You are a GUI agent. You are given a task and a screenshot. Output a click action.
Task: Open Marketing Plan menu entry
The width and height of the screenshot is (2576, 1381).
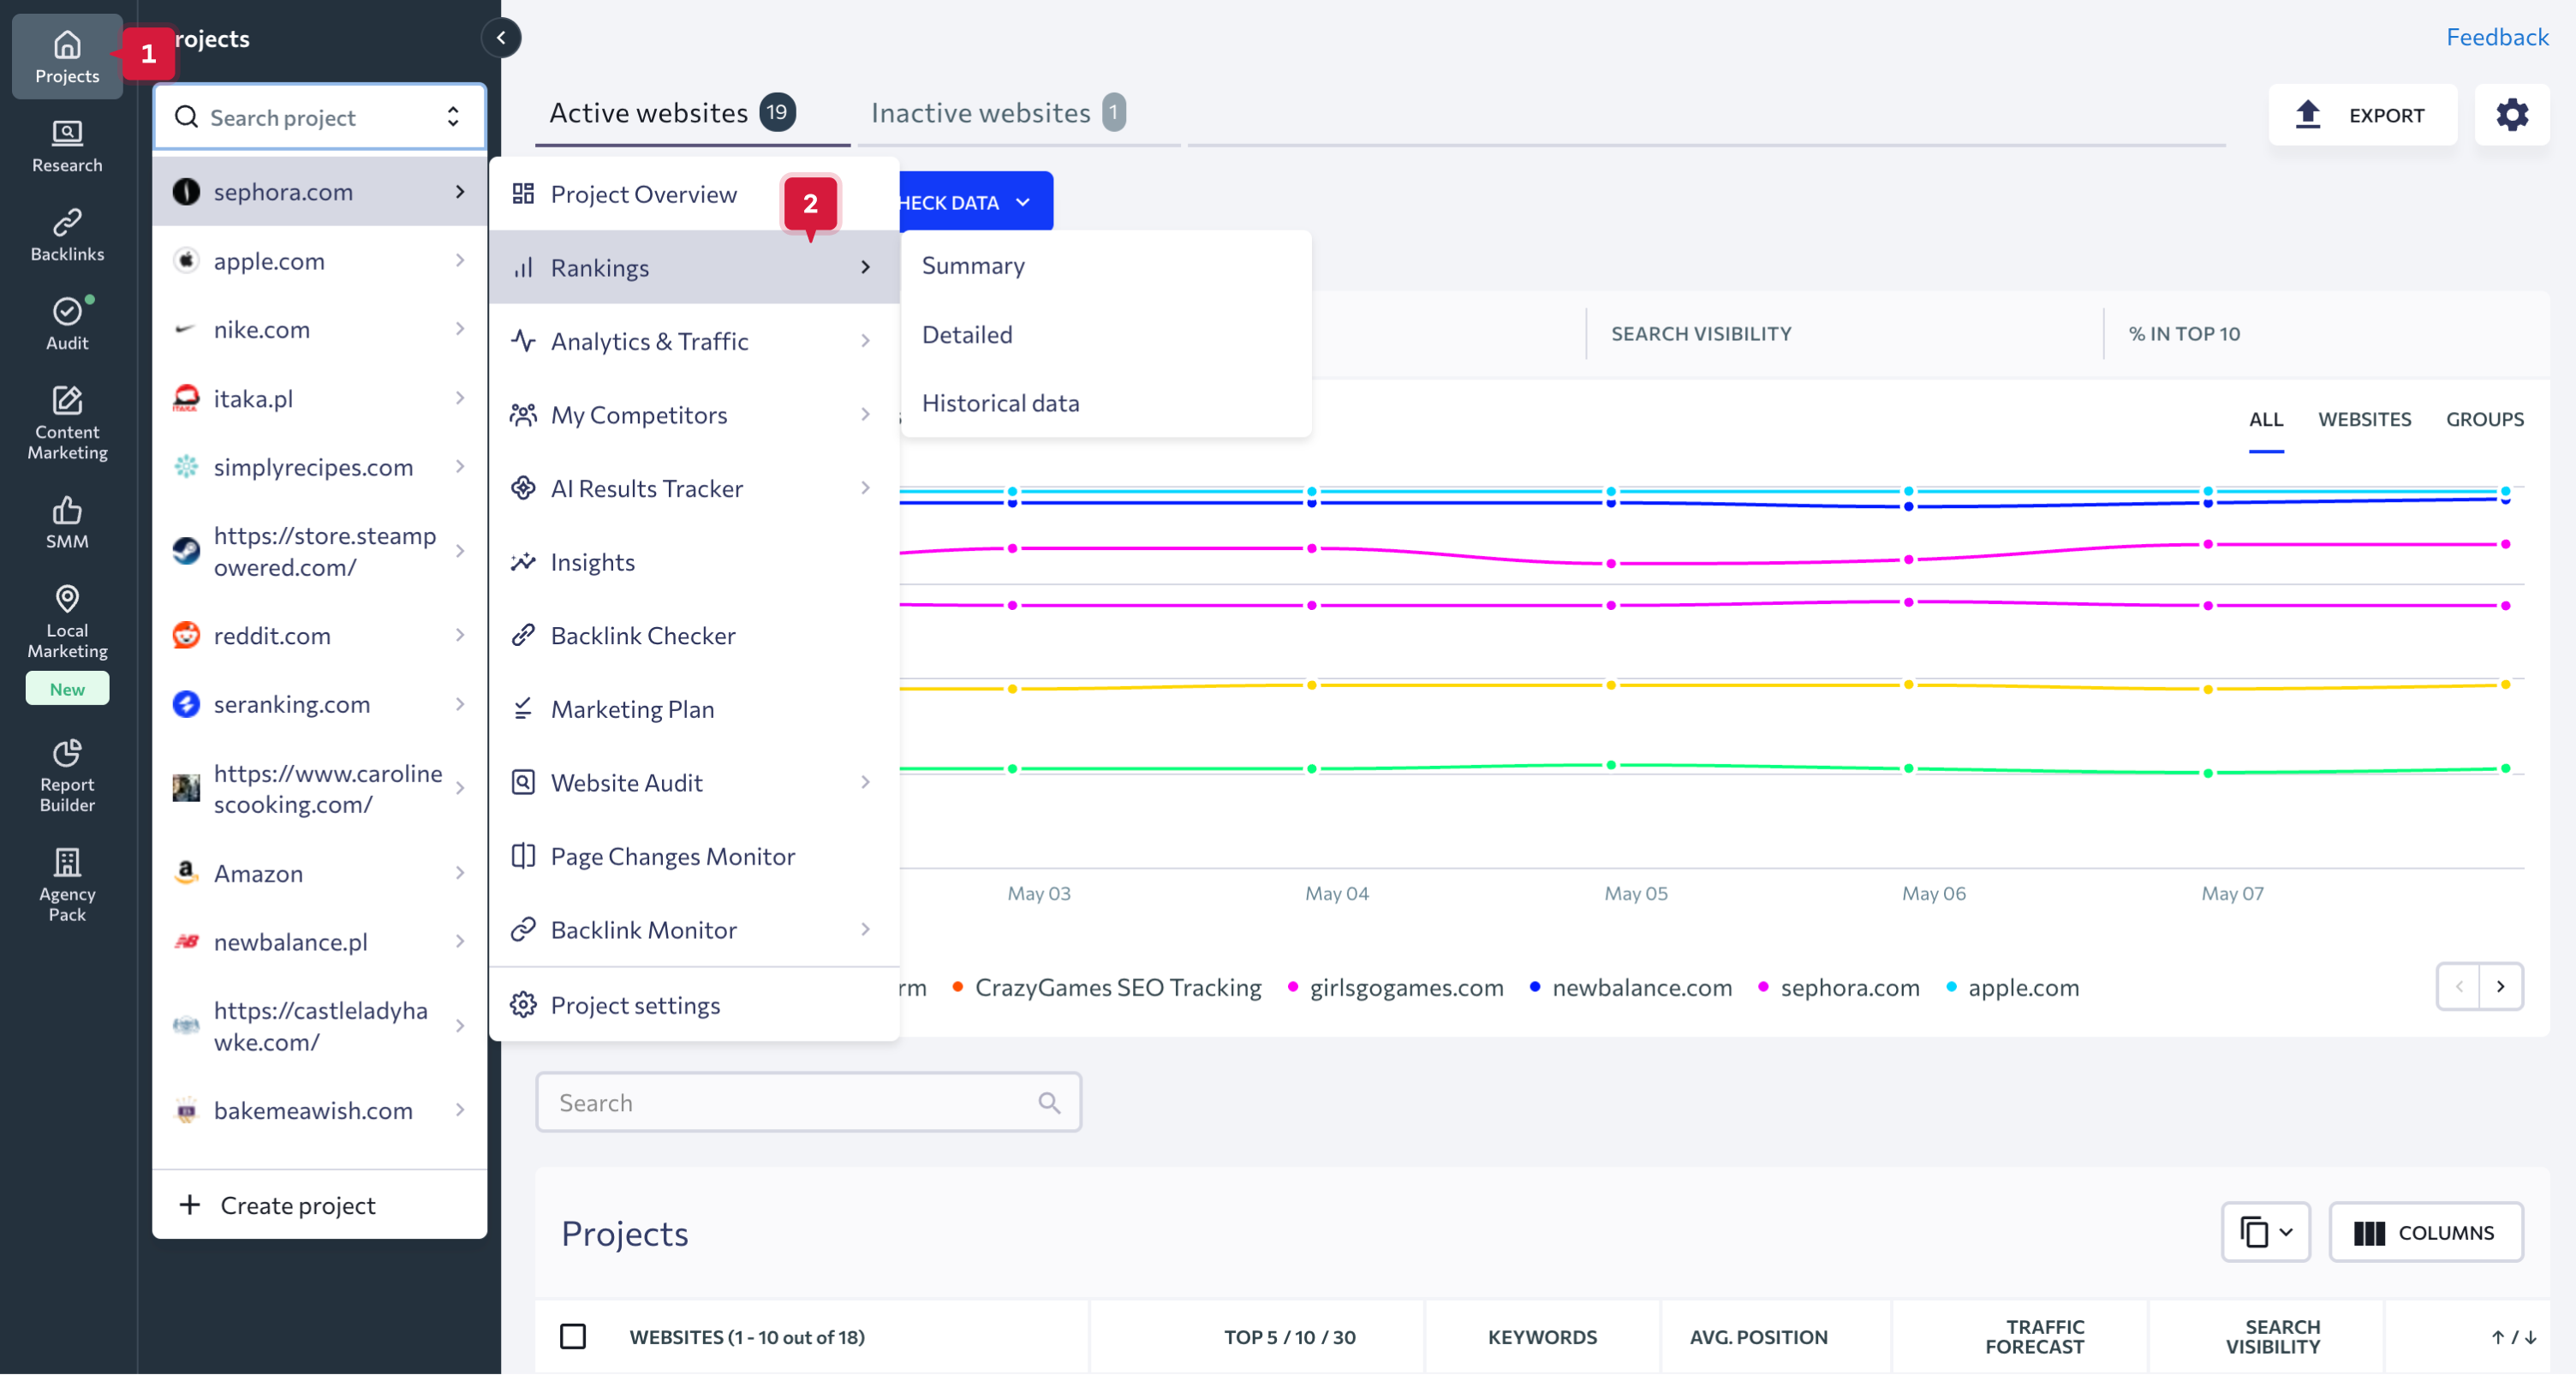(x=694, y=709)
